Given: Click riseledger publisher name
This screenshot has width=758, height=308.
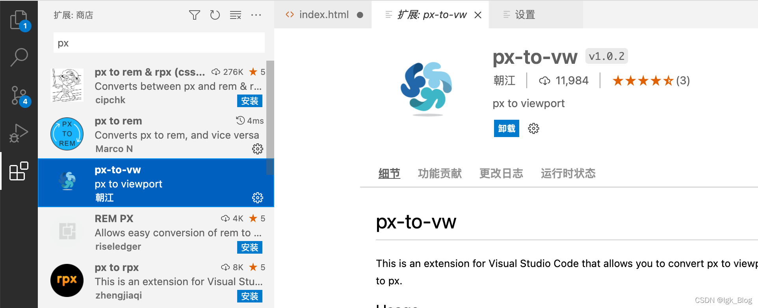Looking at the screenshot, I should (x=118, y=247).
